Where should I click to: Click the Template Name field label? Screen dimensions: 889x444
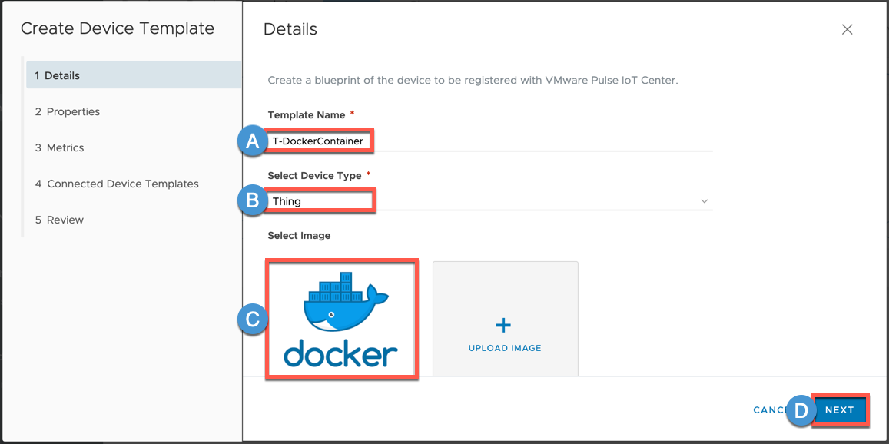click(307, 114)
